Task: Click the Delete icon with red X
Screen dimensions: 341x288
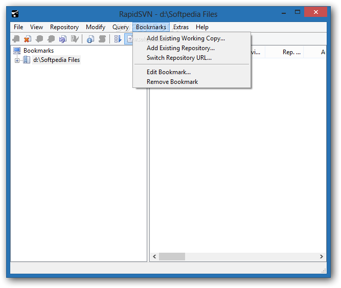Action: point(28,39)
